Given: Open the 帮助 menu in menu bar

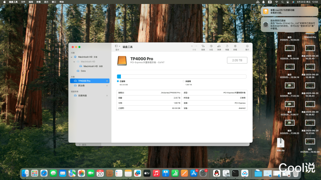Looking at the screenshot, I should click(62, 2).
